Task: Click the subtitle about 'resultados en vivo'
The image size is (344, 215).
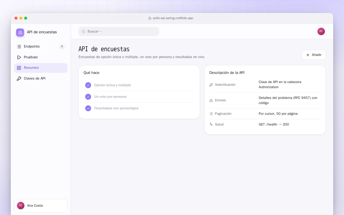Action: [142, 57]
